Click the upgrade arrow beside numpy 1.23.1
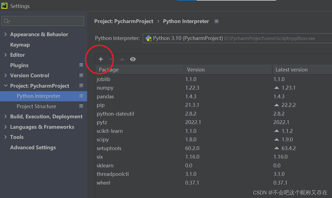The image size is (332, 198). 276,88
